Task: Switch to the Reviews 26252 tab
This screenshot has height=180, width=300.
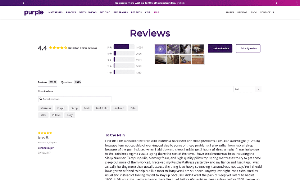Action: point(47,82)
